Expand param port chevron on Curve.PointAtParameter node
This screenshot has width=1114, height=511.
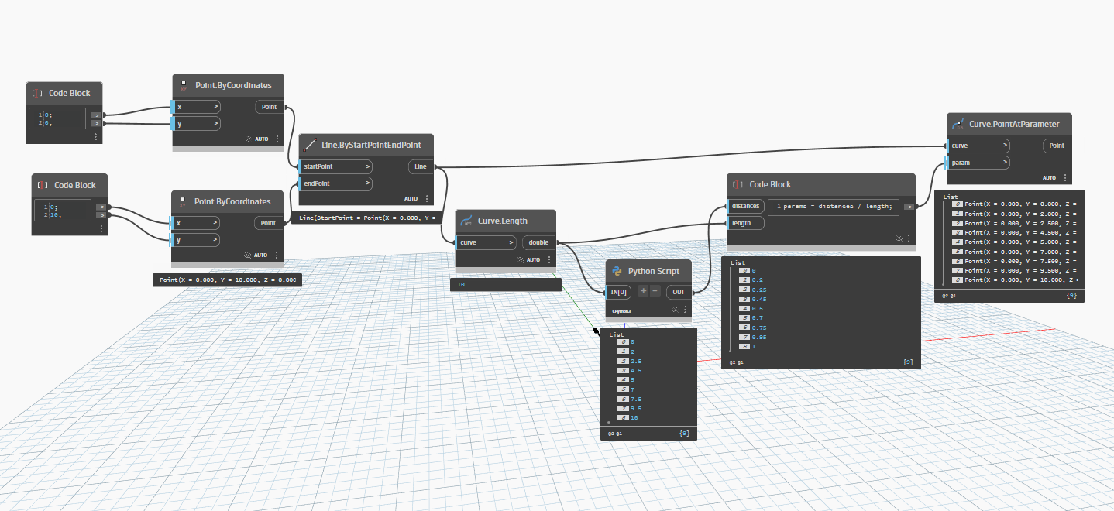[1004, 163]
